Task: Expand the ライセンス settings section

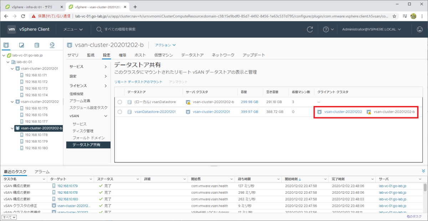Action: point(105,86)
